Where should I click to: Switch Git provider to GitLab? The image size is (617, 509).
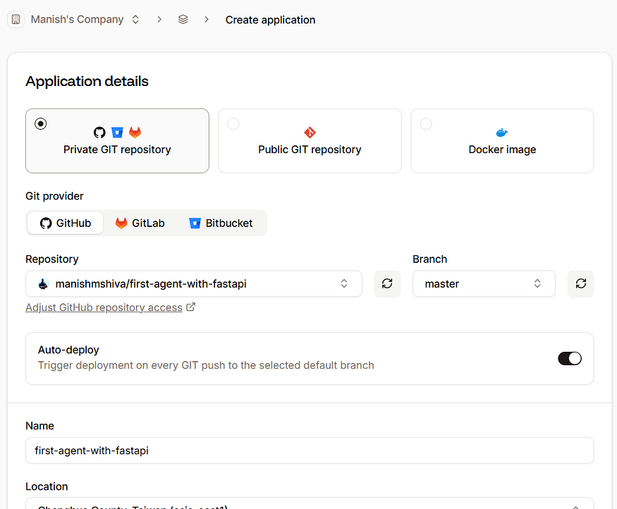[139, 223]
